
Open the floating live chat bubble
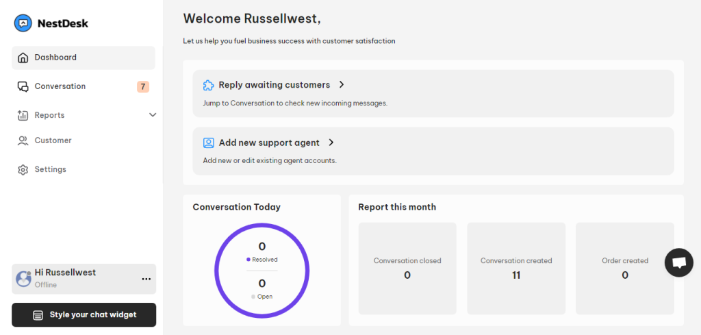678,262
